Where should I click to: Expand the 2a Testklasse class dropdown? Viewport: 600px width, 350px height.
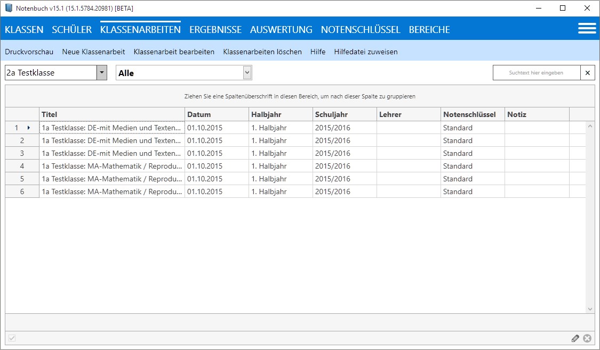[101, 73]
